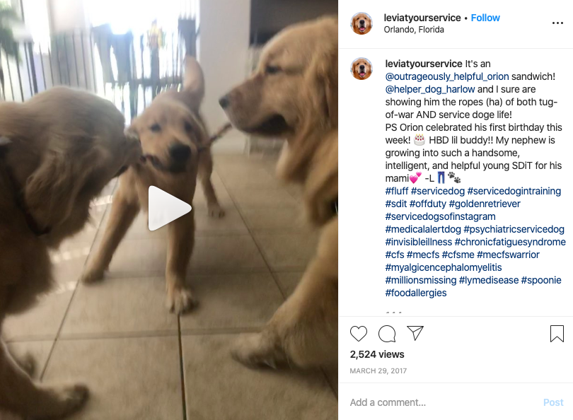Save post with bookmark icon
The width and height of the screenshot is (573, 420).
point(557,334)
